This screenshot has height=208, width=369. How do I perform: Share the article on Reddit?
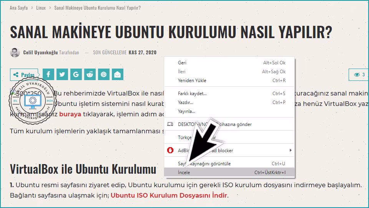pyautogui.click(x=90, y=74)
